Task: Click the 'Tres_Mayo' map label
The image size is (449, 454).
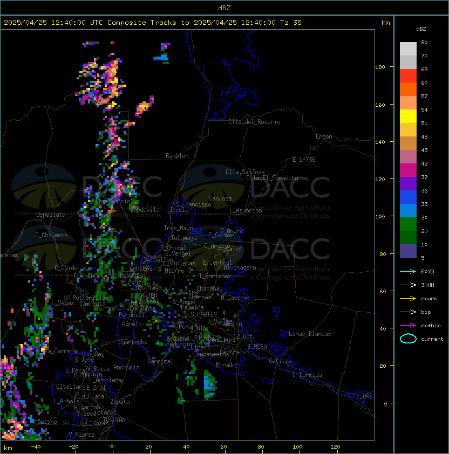Action: pos(178,228)
